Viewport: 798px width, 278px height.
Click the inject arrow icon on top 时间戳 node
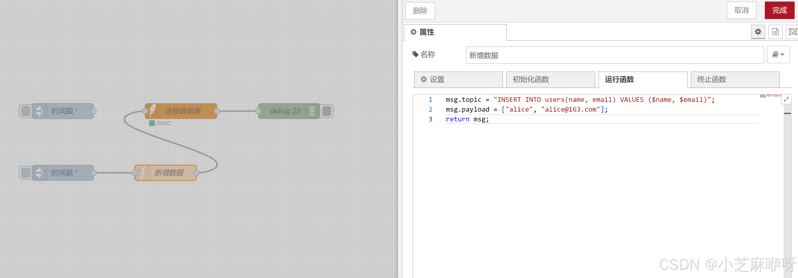coord(39,111)
